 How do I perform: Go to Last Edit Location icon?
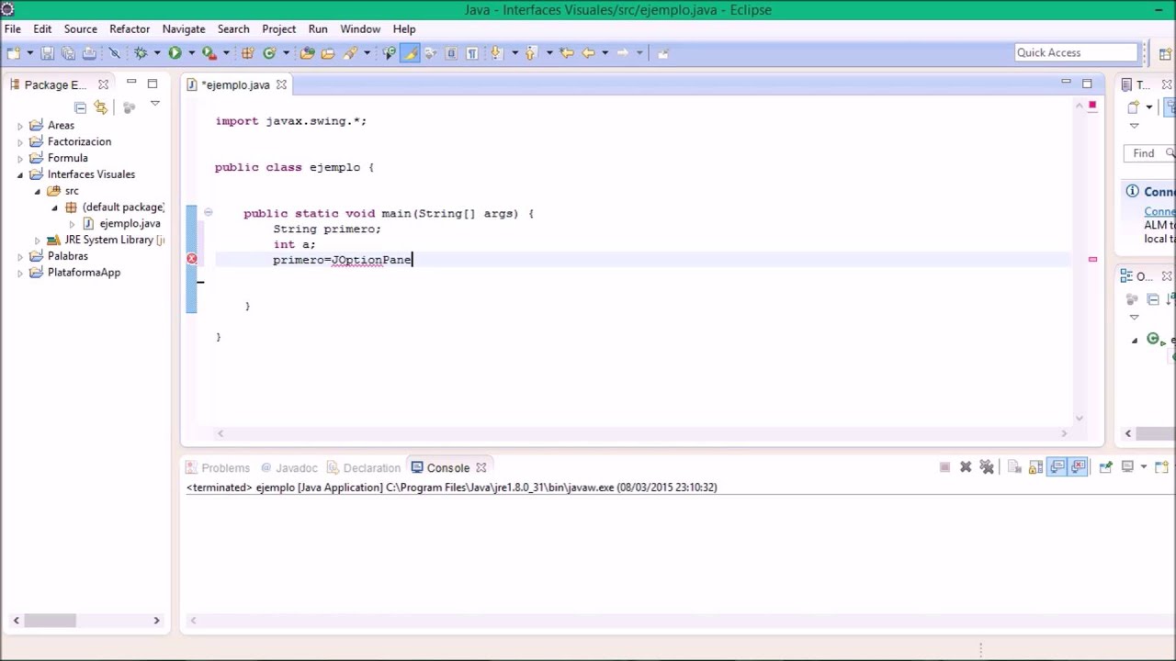coord(567,53)
